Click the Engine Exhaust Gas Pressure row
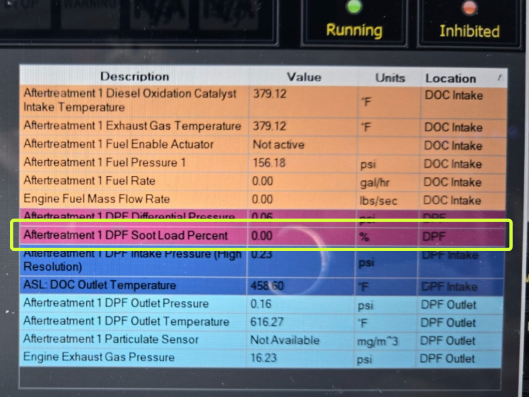Image resolution: width=529 pixels, height=397 pixels. click(x=99, y=358)
